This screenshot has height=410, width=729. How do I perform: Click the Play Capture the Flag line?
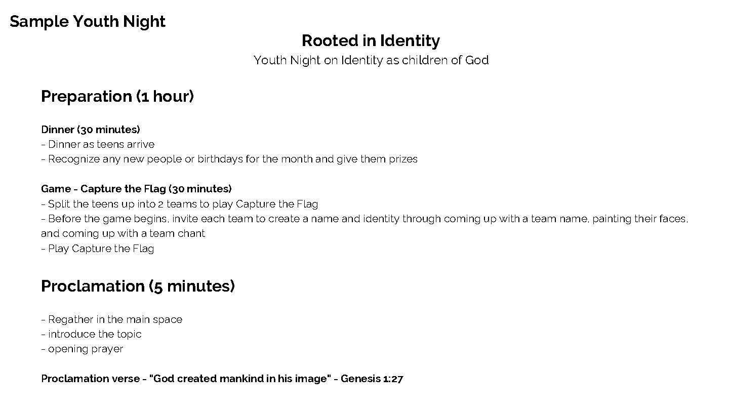pyautogui.click(x=98, y=249)
